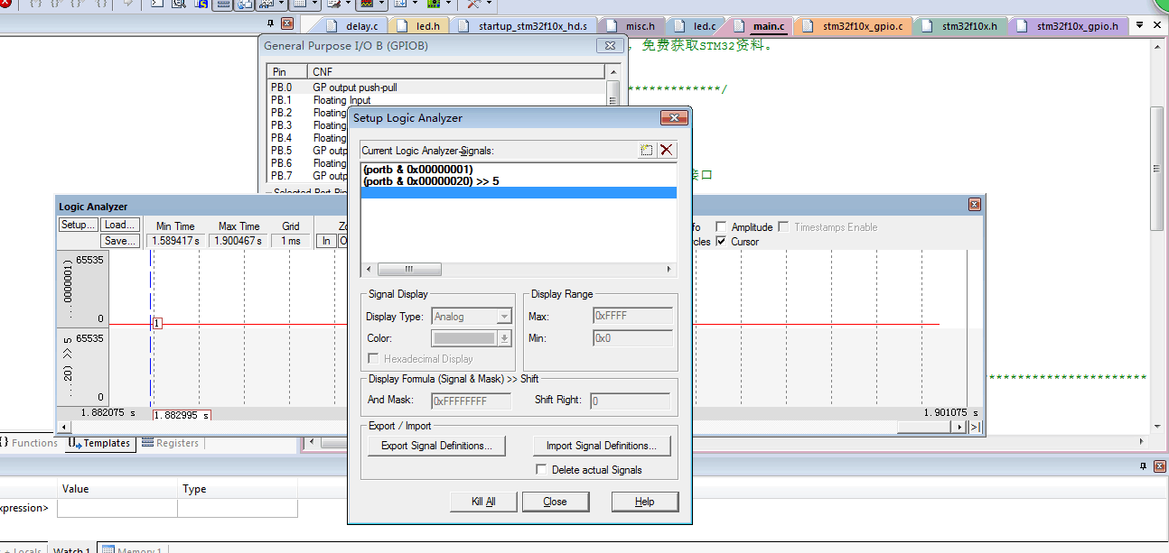Switch to the Templates panel tab
Screen dimensions: 1169x553
point(100,443)
